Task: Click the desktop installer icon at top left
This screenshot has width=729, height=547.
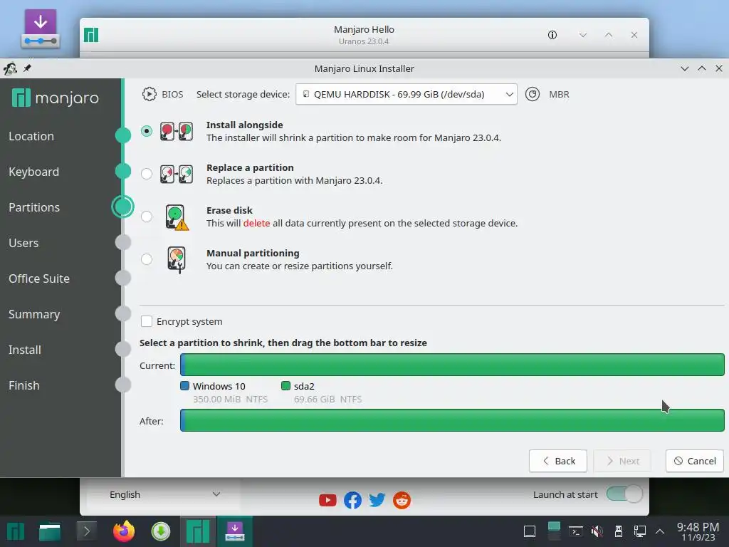Action: click(x=41, y=28)
